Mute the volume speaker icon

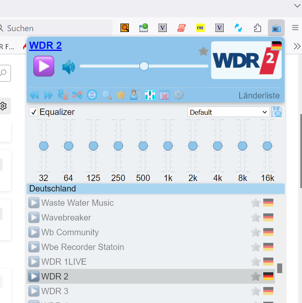click(x=68, y=66)
